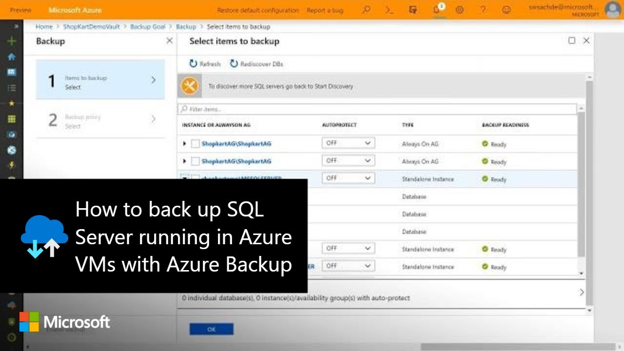Open ShopKartDemoVault from the breadcrumb
The height and width of the screenshot is (351, 624).
tap(92, 27)
